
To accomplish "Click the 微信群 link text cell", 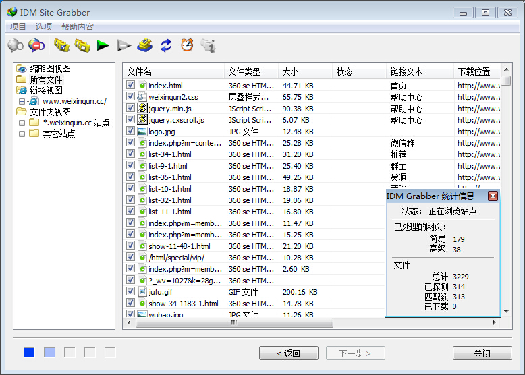I will coord(402,143).
